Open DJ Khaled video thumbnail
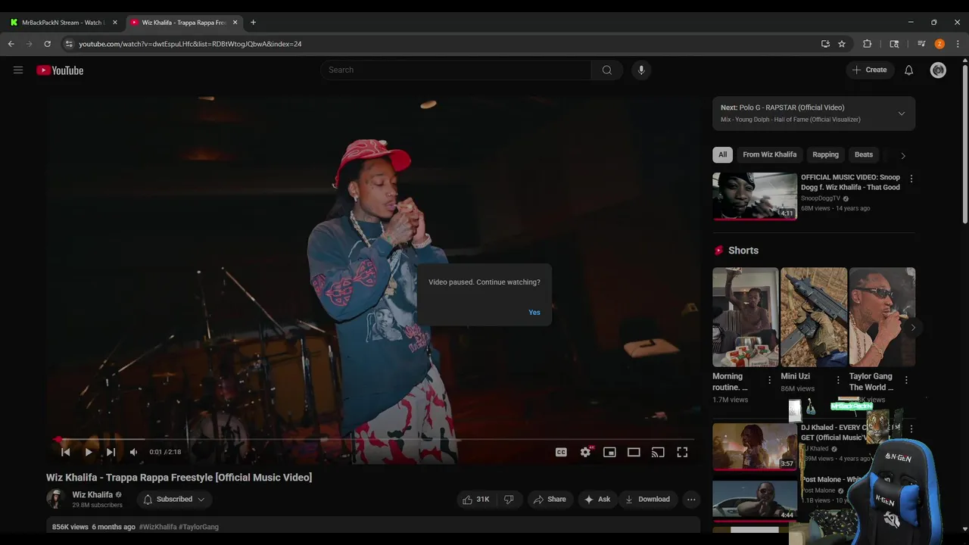 [x=755, y=447]
